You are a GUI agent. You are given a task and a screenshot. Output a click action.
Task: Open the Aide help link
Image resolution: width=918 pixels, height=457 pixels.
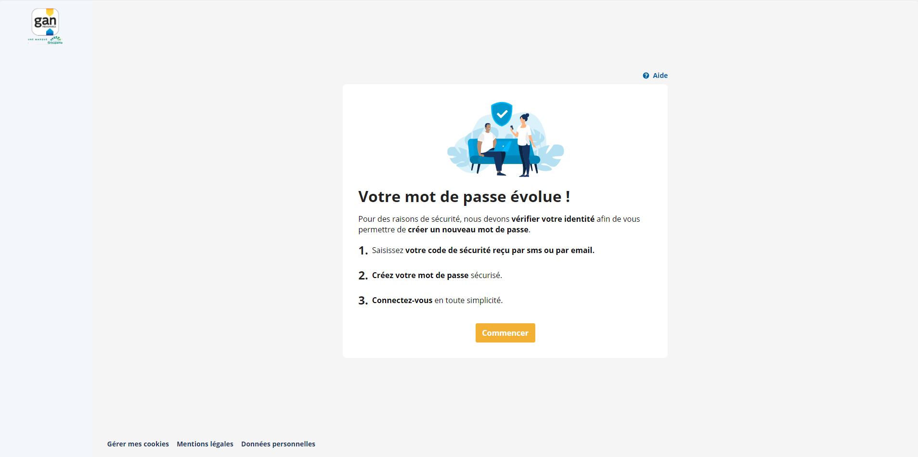660,76
